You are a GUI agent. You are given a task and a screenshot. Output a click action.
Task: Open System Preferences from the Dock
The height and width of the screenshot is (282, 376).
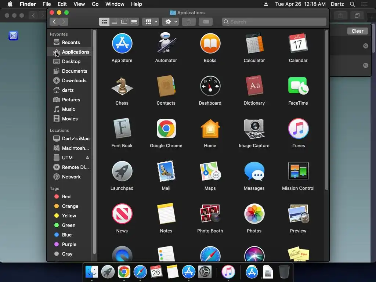[205, 272]
